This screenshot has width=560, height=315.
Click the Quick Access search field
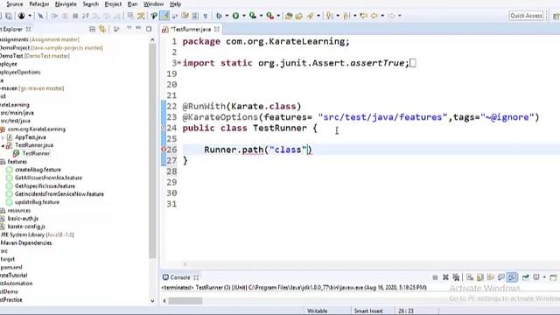pos(526,16)
